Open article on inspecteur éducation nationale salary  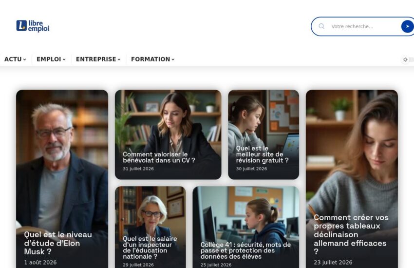[x=150, y=248]
